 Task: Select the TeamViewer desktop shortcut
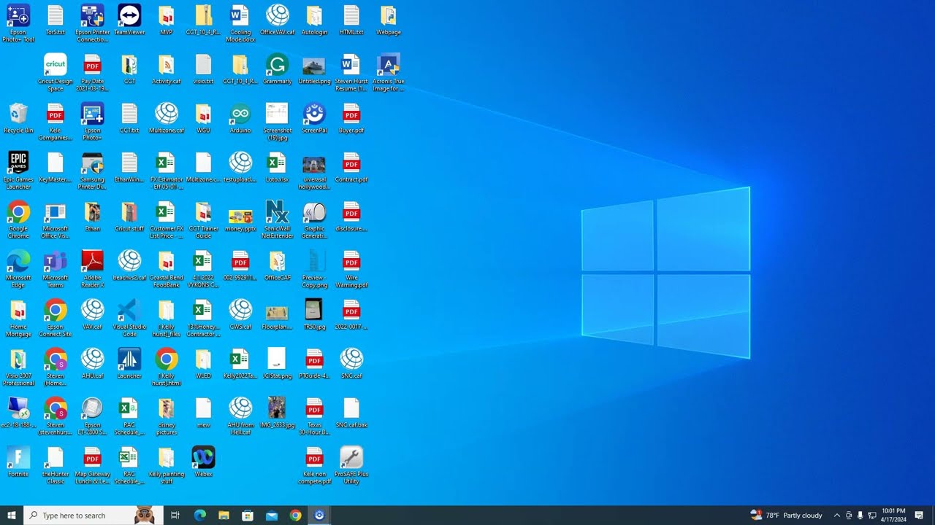(129, 20)
